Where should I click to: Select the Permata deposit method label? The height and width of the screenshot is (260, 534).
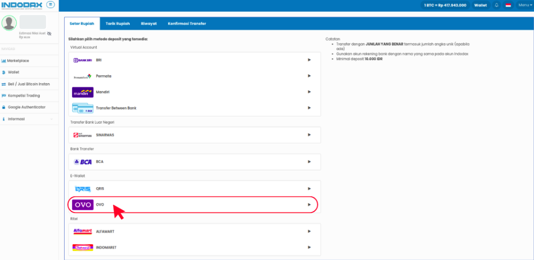[103, 76]
